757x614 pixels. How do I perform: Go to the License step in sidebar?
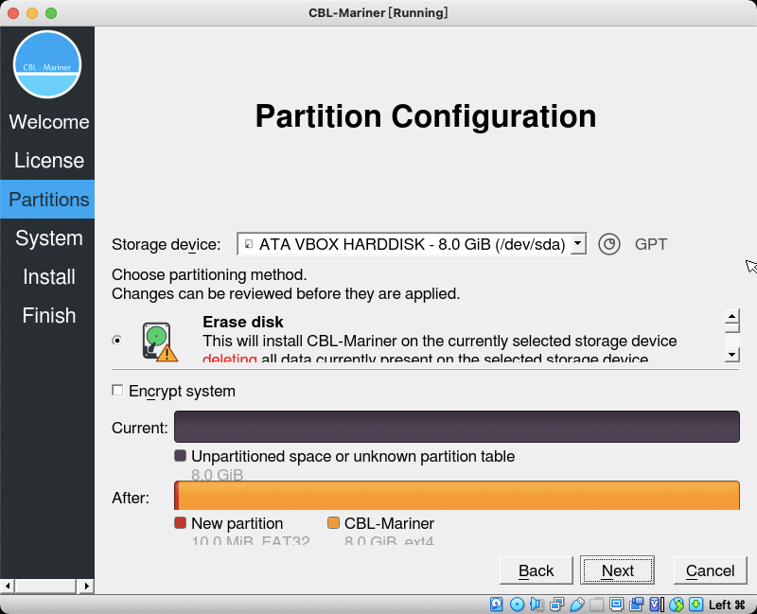coord(49,160)
